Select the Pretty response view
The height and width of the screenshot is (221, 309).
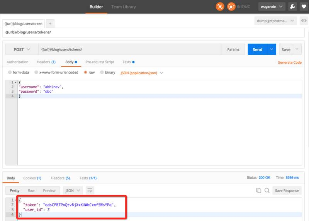[x=15, y=190]
